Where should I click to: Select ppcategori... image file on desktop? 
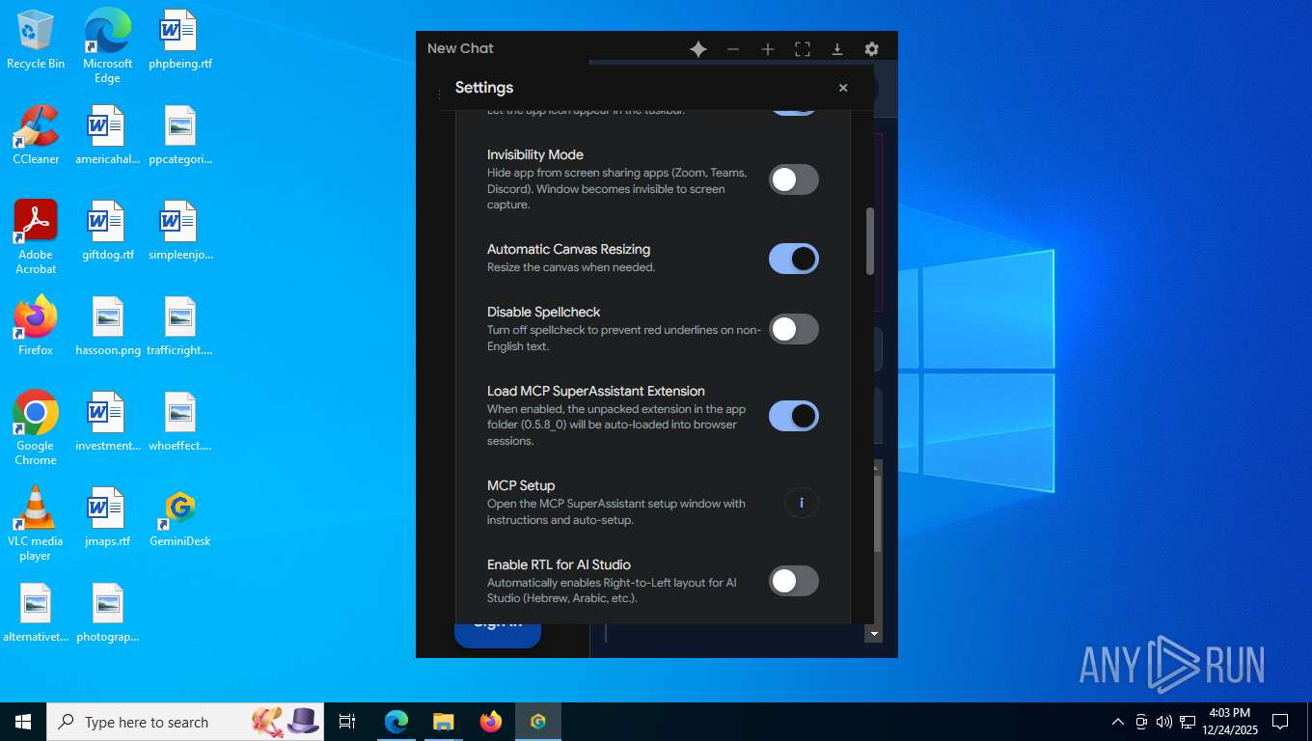click(180, 135)
